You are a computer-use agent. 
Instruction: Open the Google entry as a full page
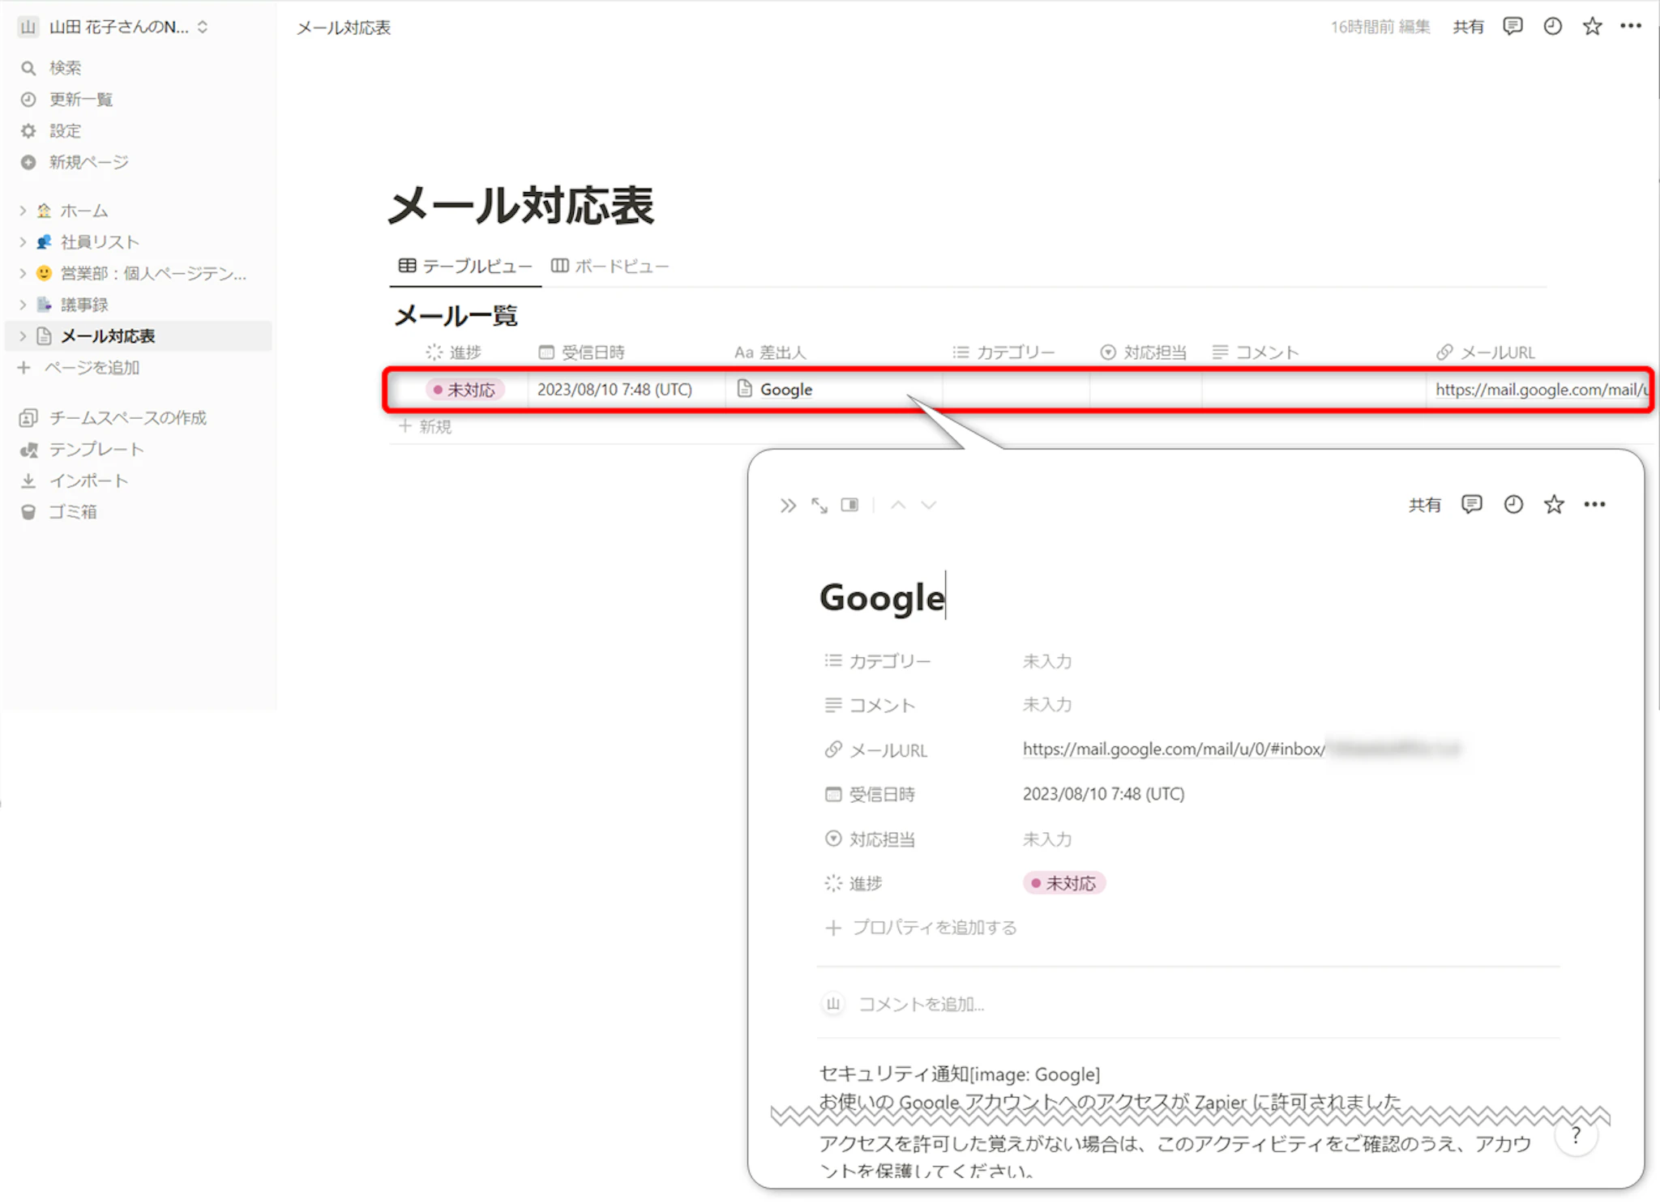(819, 506)
